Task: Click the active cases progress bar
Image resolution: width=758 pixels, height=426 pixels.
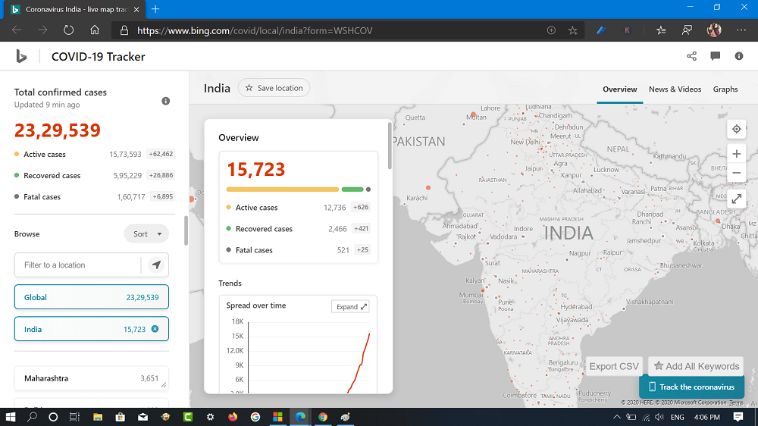Action: 282,190
